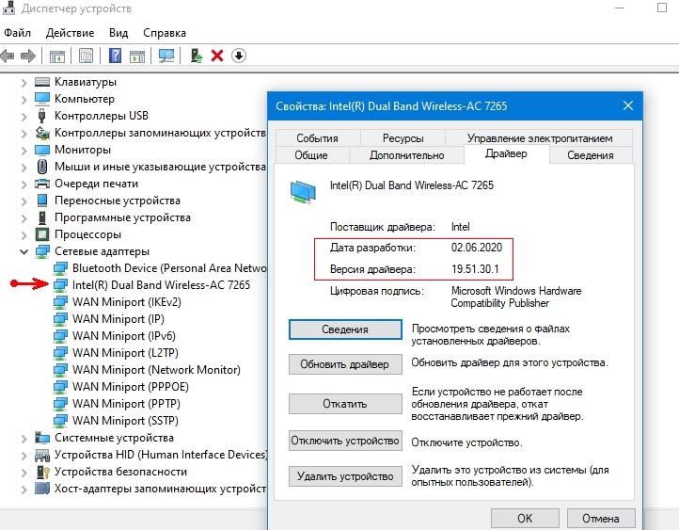Click the red X remove device icon
This screenshot has height=530, width=679.
[217, 56]
